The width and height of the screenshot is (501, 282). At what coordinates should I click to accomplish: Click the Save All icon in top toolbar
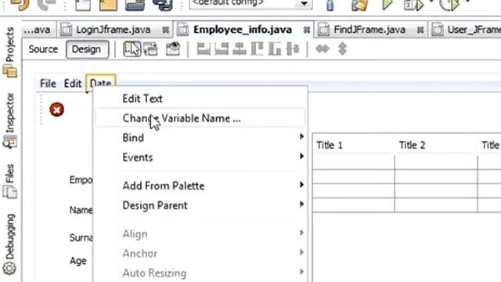point(162,5)
